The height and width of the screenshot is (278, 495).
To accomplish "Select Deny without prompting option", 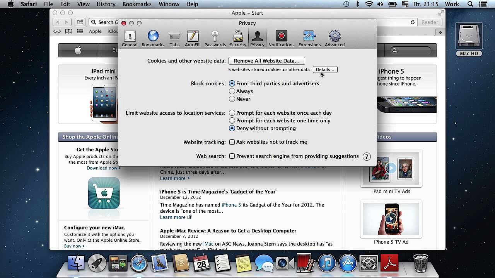I will pos(232,128).
